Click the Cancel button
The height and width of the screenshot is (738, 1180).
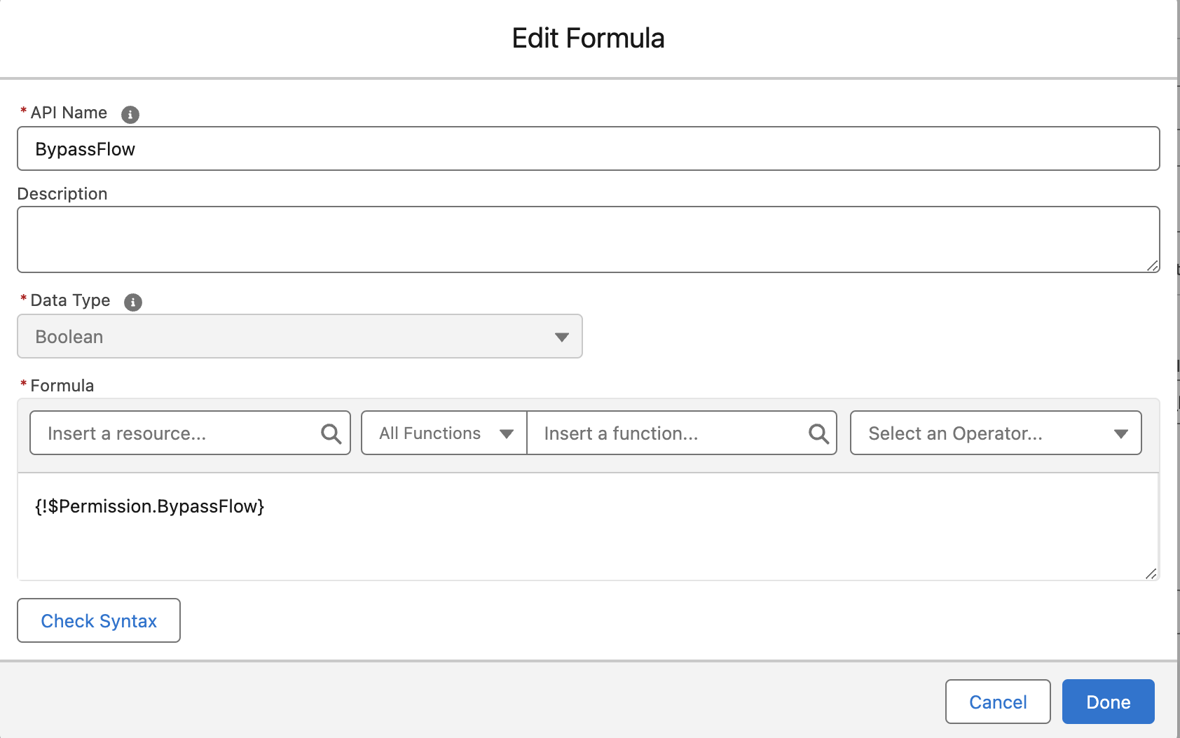click(997, 702)
